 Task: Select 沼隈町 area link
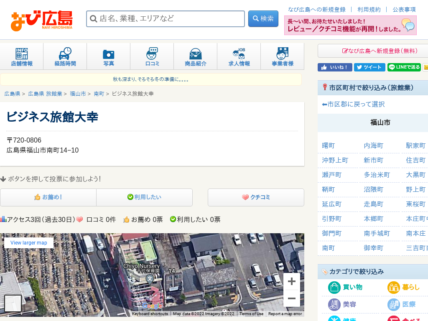click(373, 189)
